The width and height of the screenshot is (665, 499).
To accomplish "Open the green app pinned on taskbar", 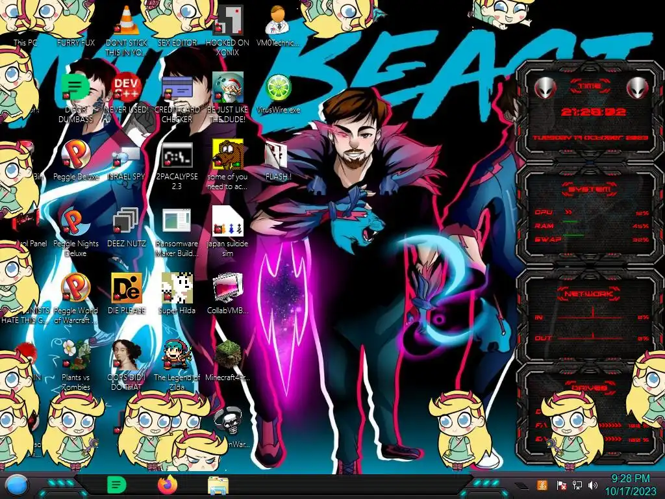I will tap(116, 485).
